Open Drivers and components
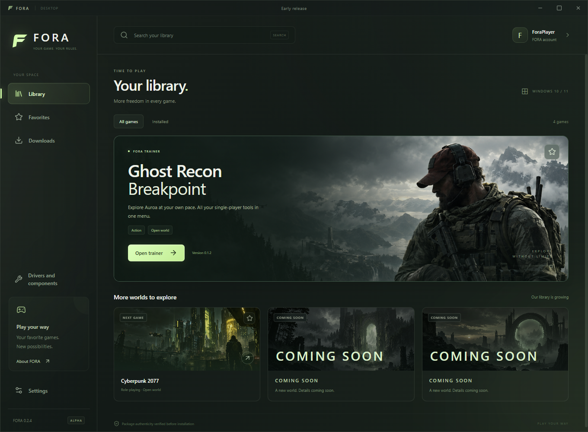The image size is (588, 432). (49, 280)
